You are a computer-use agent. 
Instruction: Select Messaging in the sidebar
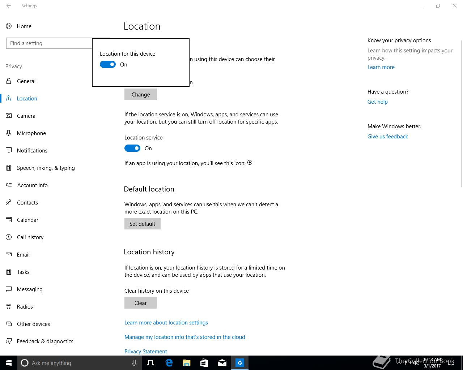pyautogui.click(x=30, y=289)
